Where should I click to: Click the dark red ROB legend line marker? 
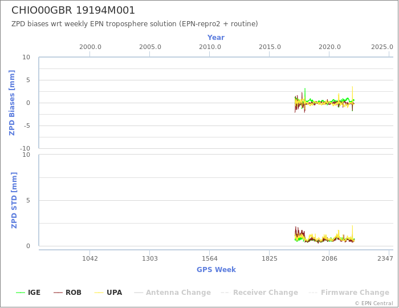click(58, 293)
